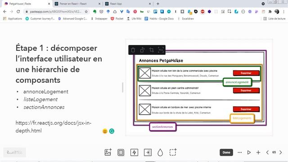This screenshot has width=288, height=162.
Task: Open the three-dots more options menu
Action: point(240,153)
